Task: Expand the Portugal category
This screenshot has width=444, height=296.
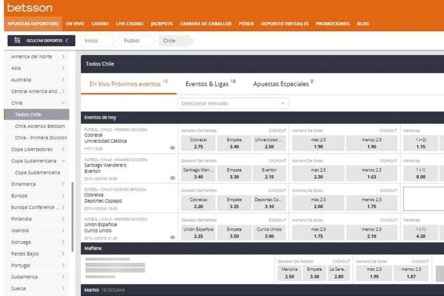Action: click(37, 265)
